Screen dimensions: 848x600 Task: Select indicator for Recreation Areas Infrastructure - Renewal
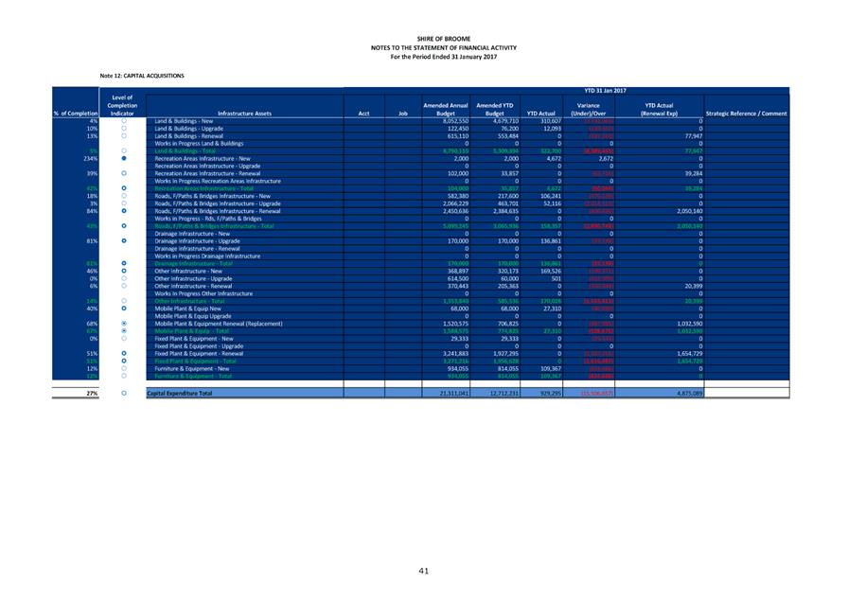[x=123, y=174]
